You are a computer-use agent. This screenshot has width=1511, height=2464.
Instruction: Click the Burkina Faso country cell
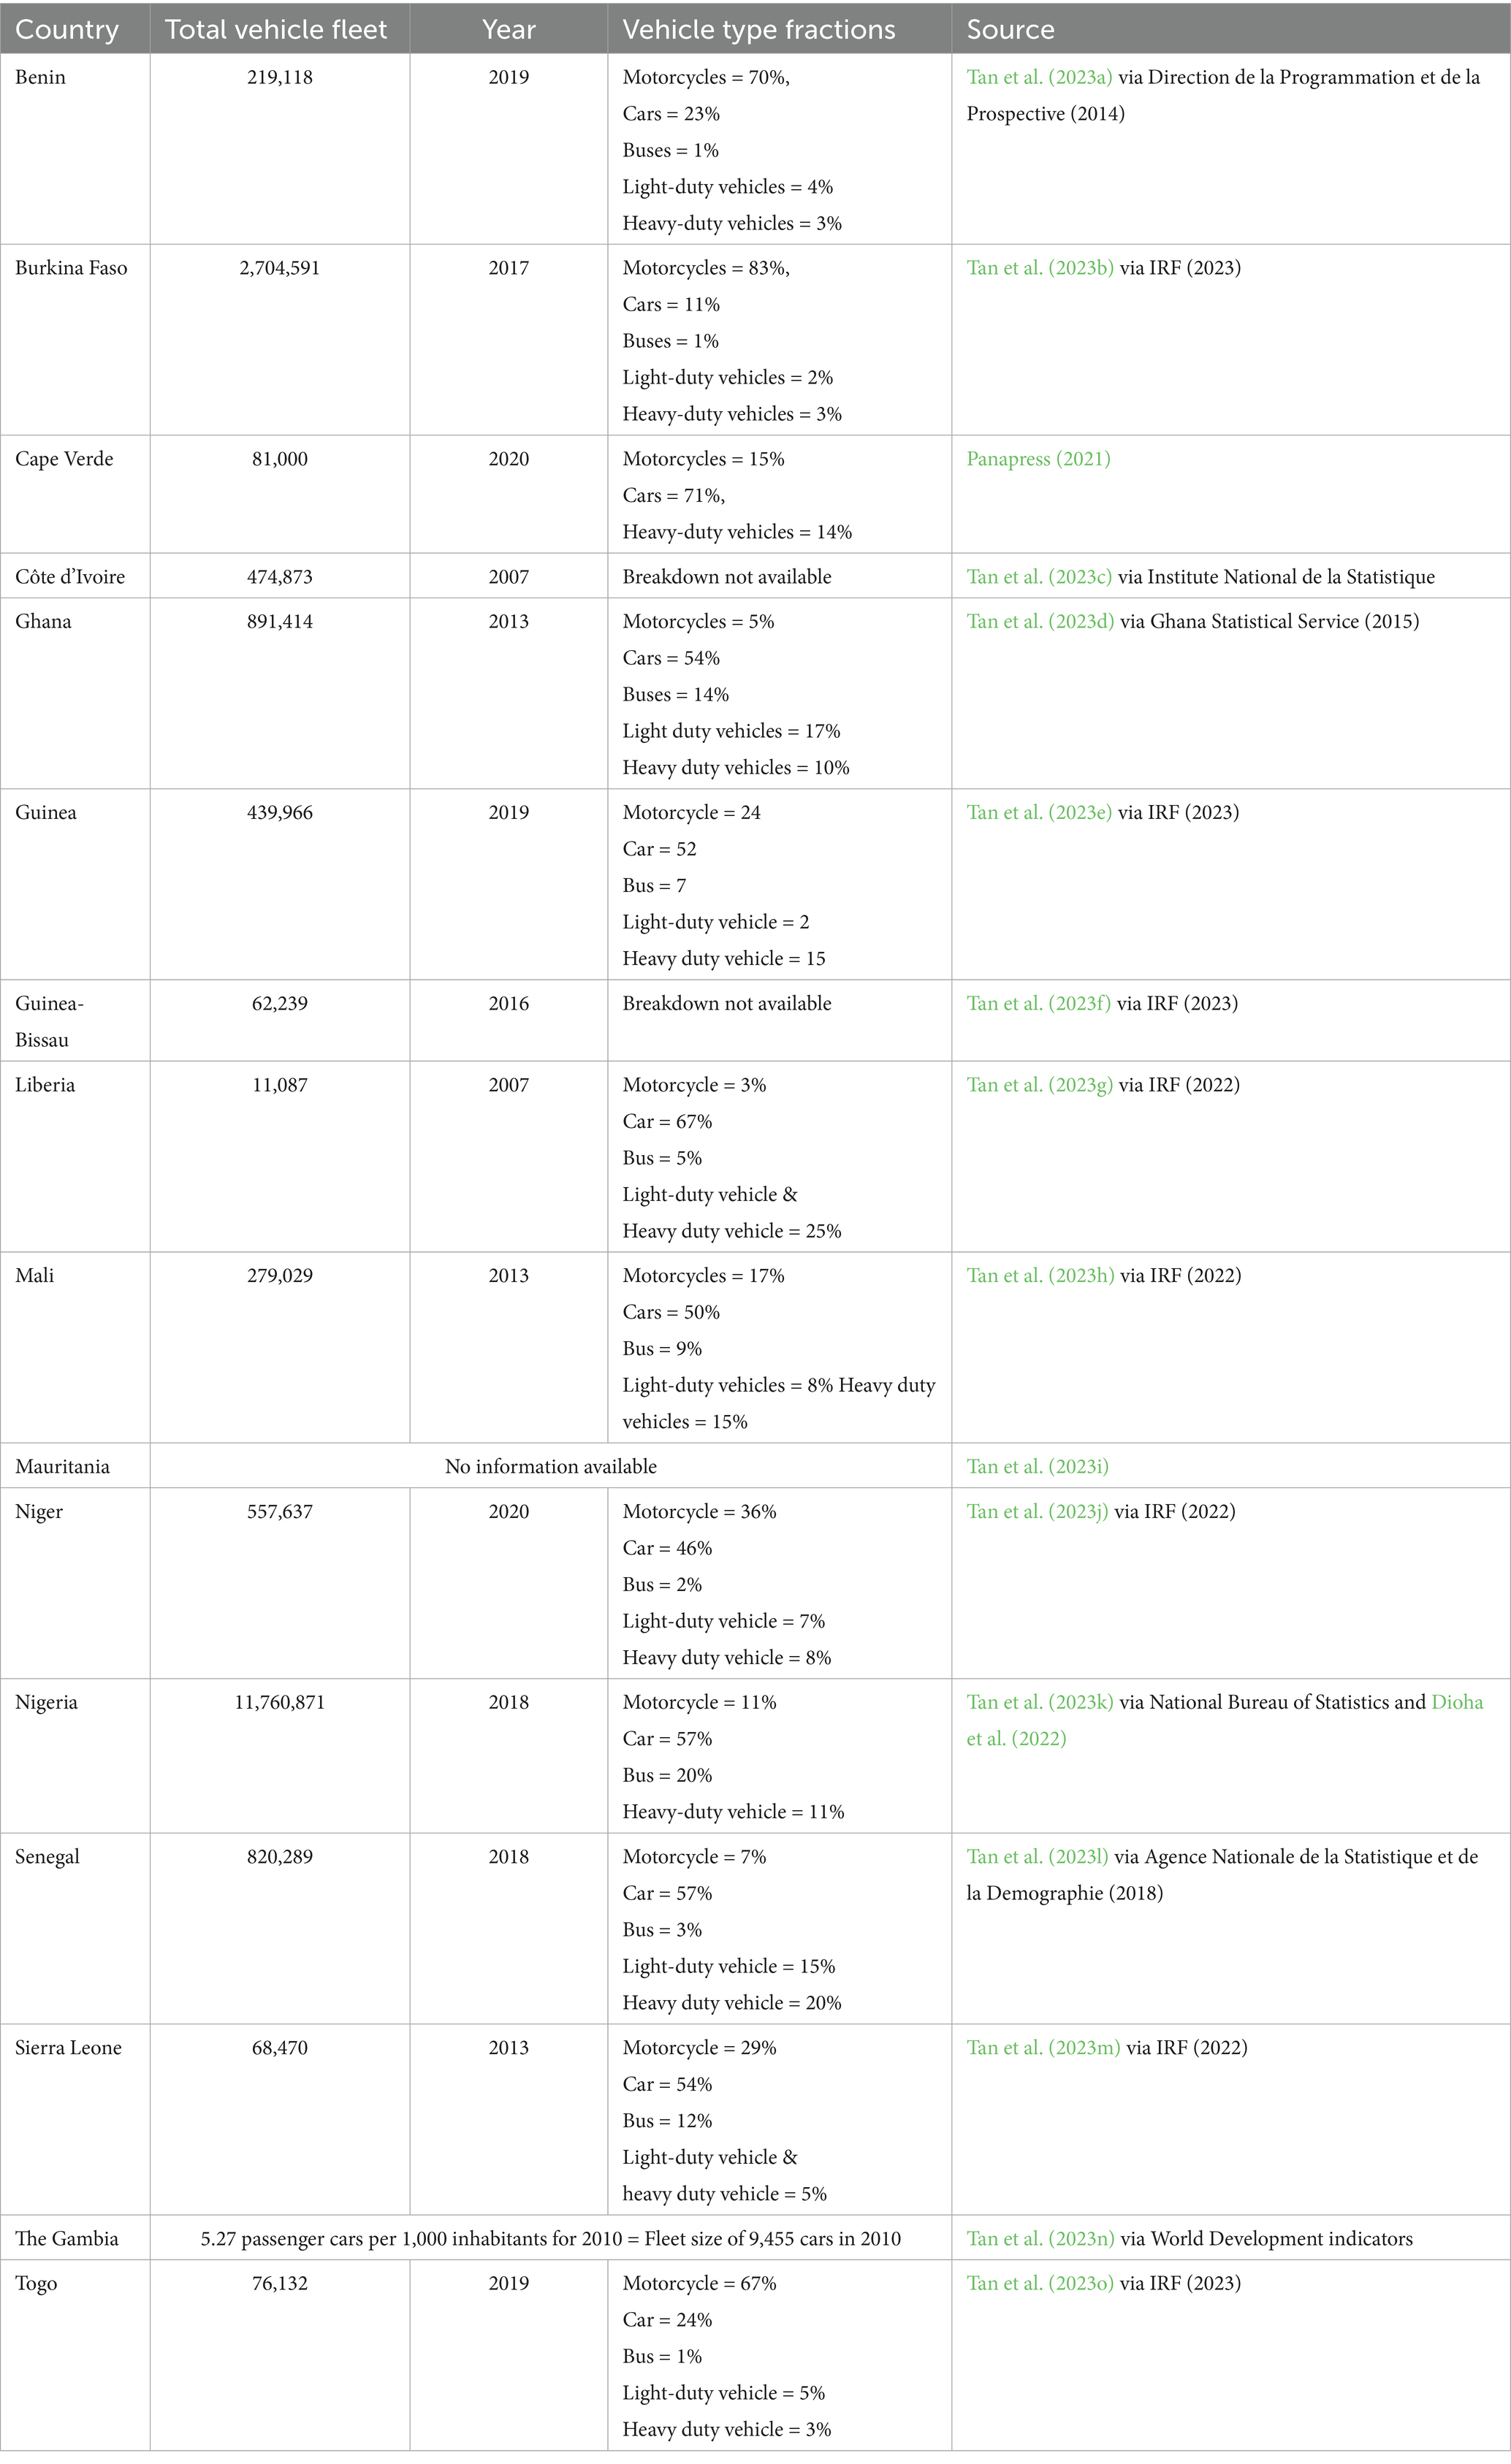coord(71,268)
